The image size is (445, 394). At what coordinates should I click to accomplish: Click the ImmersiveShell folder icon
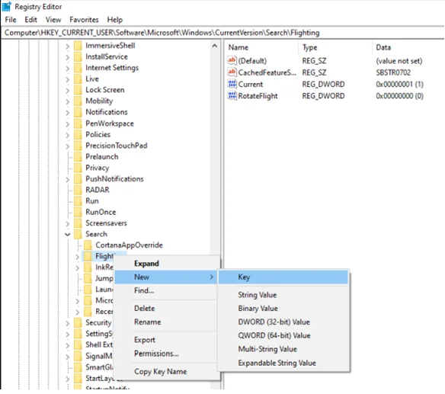(78, 46)
